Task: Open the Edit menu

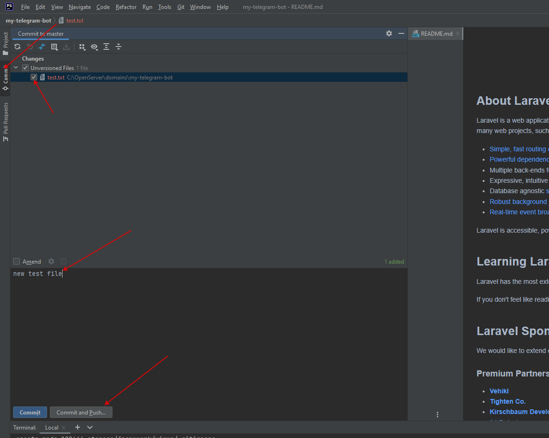Action: (x=40, y=7)
